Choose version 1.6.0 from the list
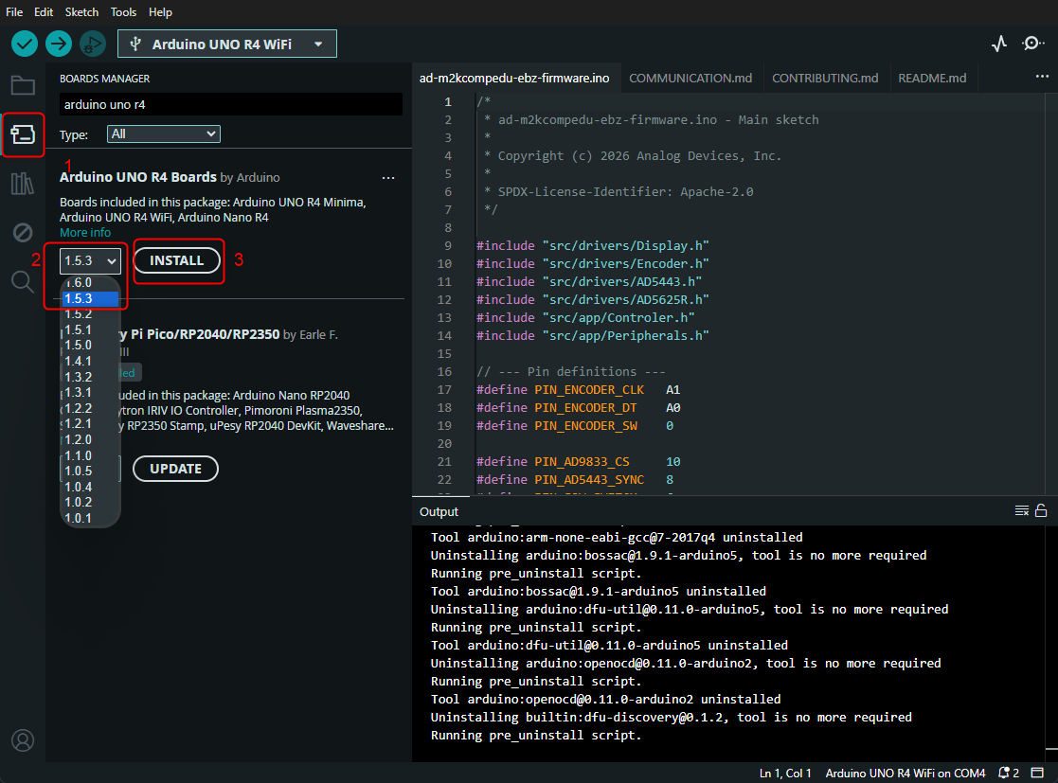The image size is (1058, 783). tap(79, 282)
